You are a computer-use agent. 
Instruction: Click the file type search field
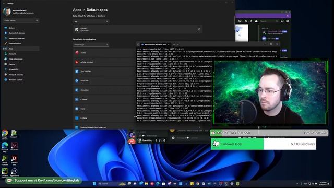click(x=91, y=21)
